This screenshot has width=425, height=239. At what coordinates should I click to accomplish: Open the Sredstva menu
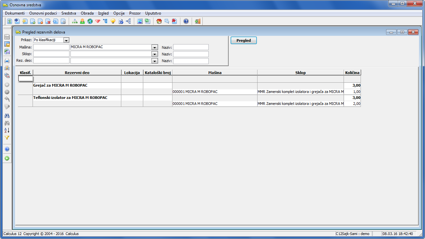[68, 13]
